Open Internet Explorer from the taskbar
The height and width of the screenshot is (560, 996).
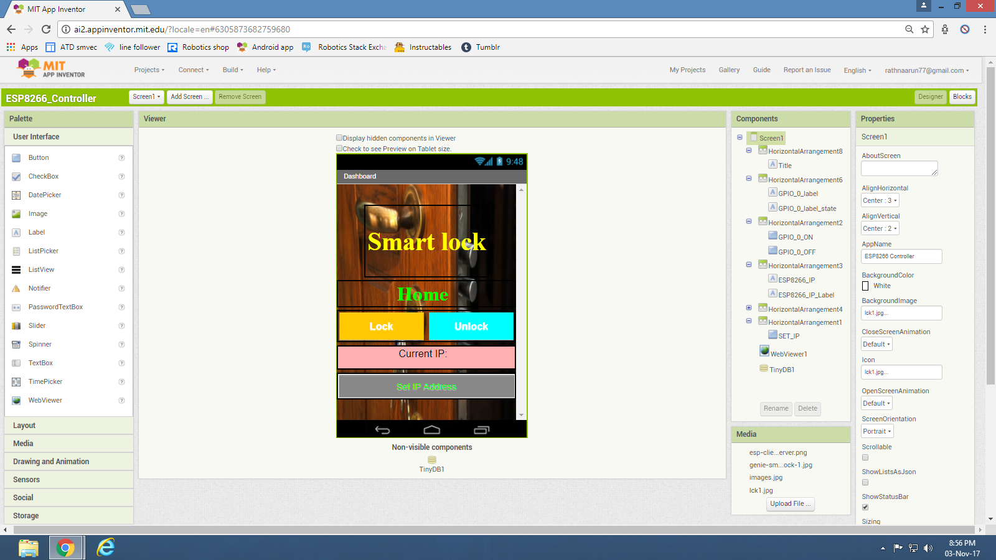coord(106,548)
